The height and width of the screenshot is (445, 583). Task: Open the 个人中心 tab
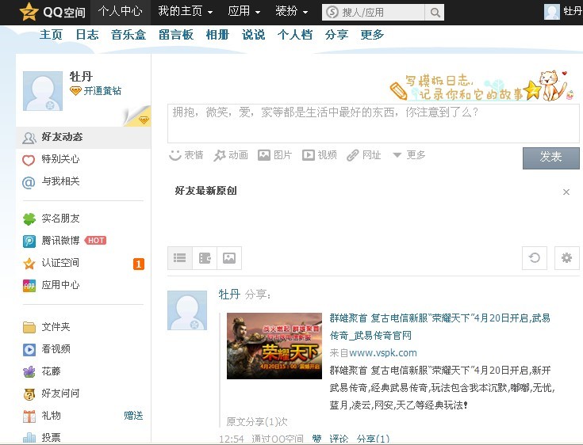click(120, 12)
